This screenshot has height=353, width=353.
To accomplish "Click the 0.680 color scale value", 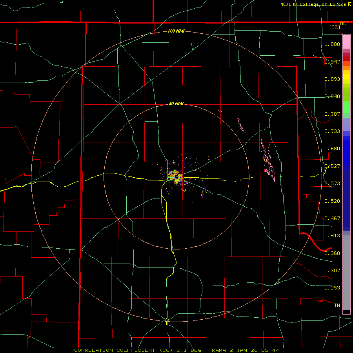I will (332, 149).
